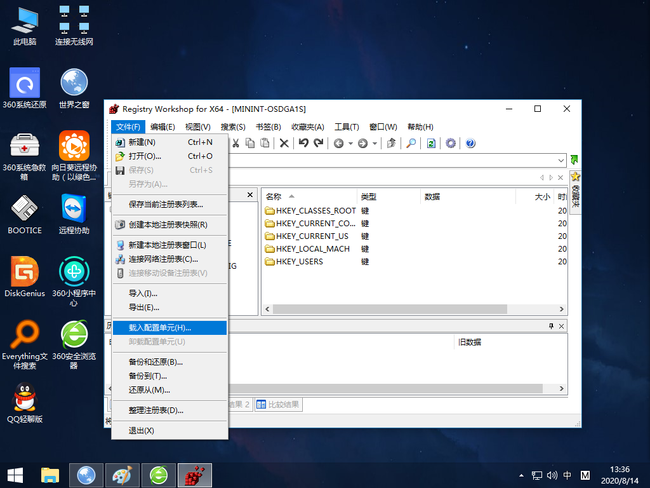Click the key list horizontal scrollbar

tap(390, 309)
